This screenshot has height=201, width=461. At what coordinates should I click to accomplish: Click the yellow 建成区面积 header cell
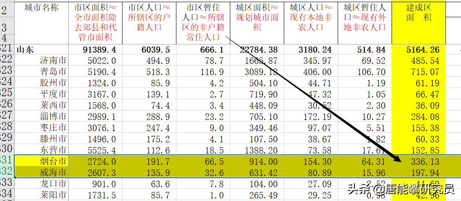(x=418, y=22)
